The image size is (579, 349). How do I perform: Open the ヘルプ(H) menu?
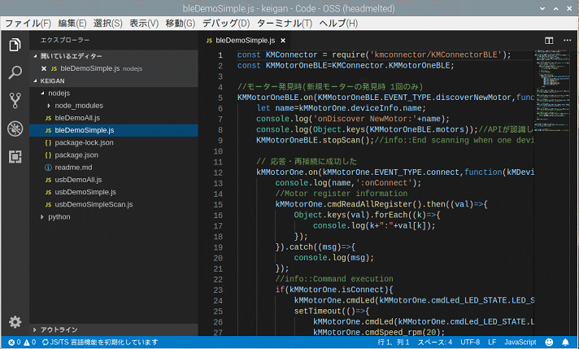click(x=338, y=24)
